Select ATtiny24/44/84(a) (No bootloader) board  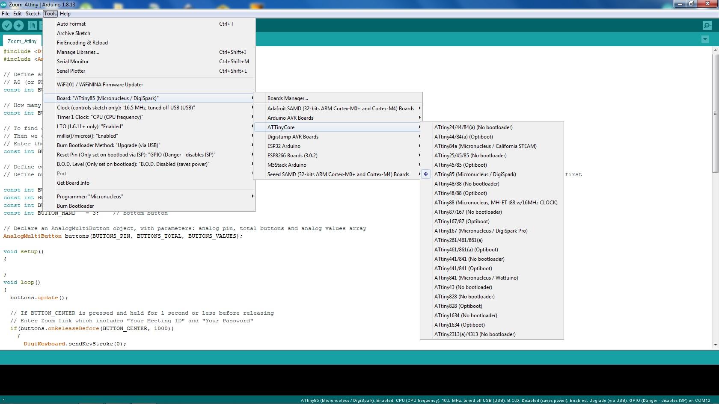coord(492,127)
